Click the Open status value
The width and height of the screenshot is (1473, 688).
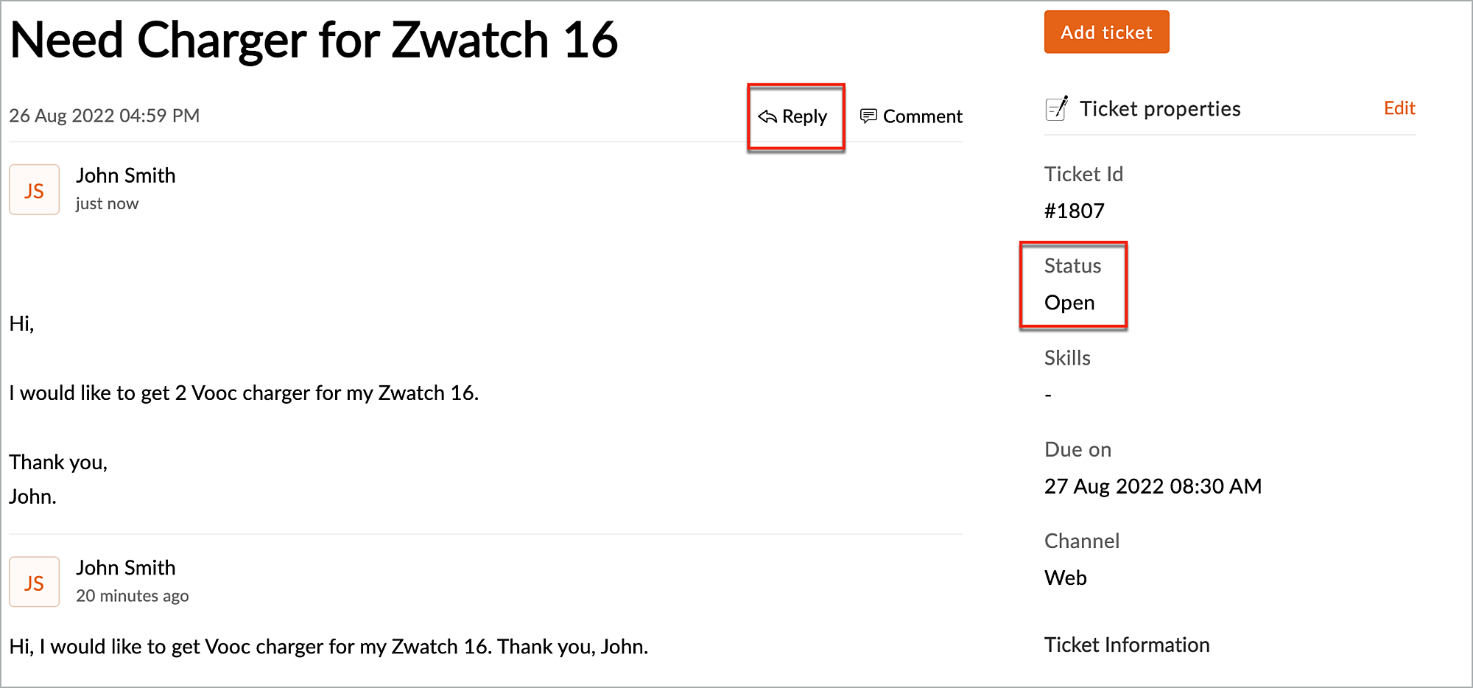tap(1069, 303)
